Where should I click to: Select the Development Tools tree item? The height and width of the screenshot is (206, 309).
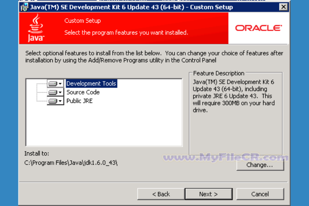click(x=91, y=84)
